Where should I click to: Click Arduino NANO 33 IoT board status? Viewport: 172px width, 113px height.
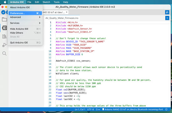point(133,110)
